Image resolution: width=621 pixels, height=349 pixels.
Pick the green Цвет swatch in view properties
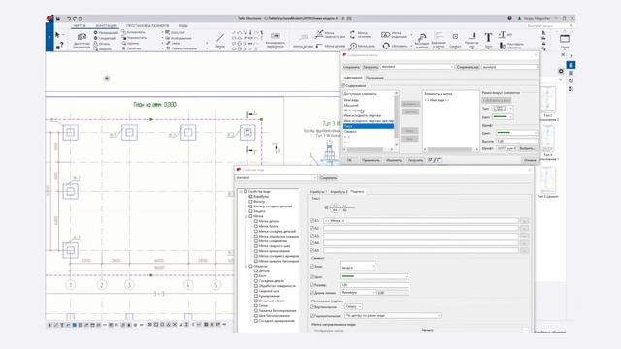(375, 276)
